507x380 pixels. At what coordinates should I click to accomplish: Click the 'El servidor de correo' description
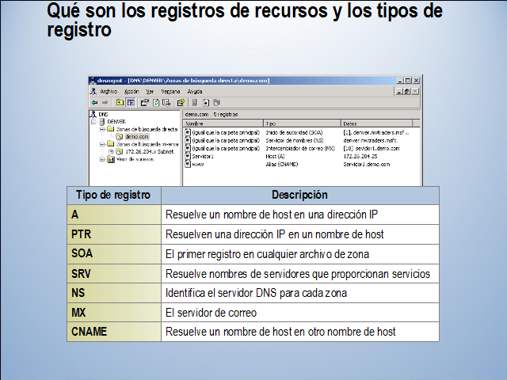point(211,313)
